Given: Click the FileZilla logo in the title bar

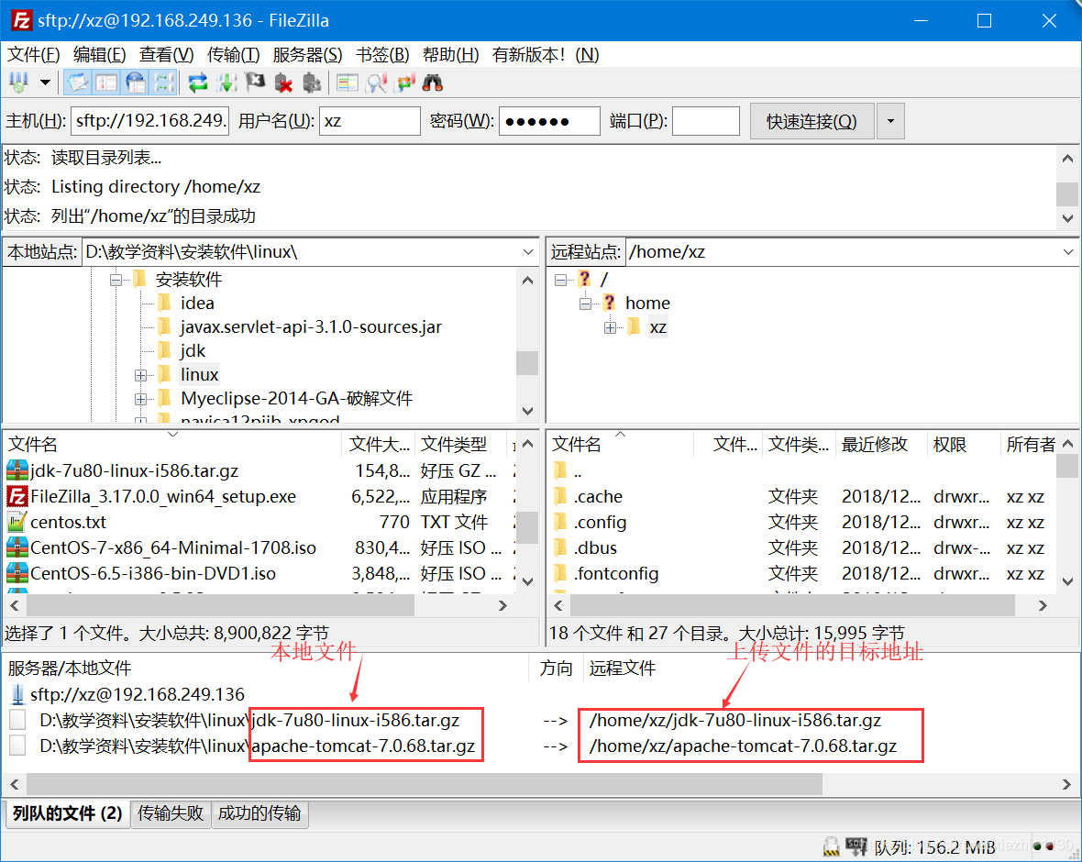Looking at the screenshot, I should (x=21, y=21).
